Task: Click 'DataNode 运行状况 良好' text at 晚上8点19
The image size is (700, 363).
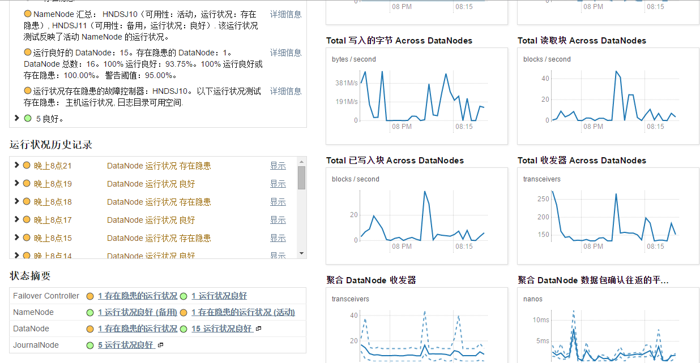Action: pyautogui.click(x=151, y=184)
